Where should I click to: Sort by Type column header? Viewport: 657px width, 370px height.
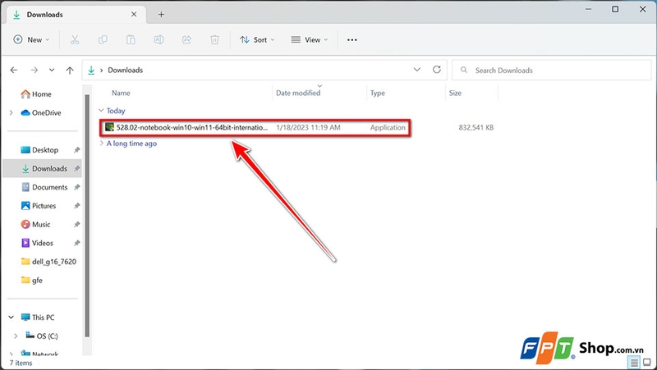(377, 93)
